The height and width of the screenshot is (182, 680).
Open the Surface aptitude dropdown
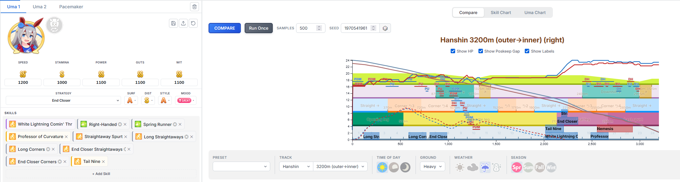[131, 100]
